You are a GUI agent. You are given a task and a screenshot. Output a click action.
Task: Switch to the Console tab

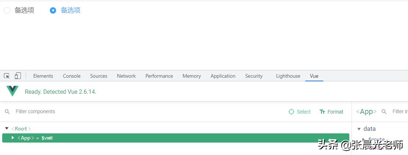(x=71, y=76)
